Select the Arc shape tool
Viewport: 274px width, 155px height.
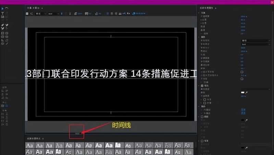click(7, 40)
